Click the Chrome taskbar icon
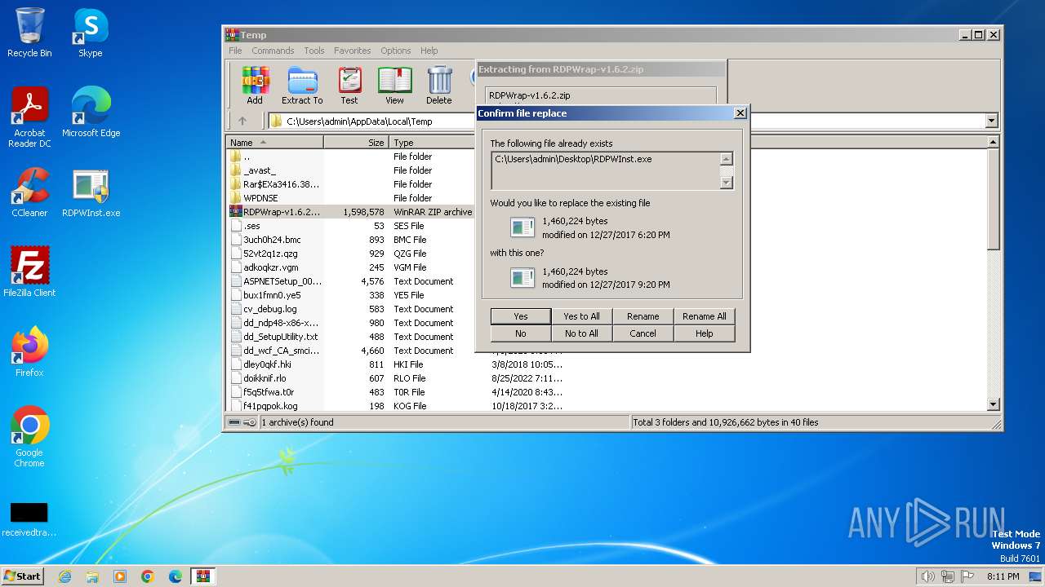 point(148,576)
